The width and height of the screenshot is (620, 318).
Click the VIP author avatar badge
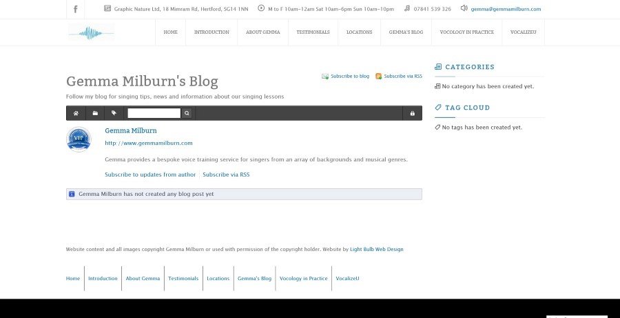79,139
